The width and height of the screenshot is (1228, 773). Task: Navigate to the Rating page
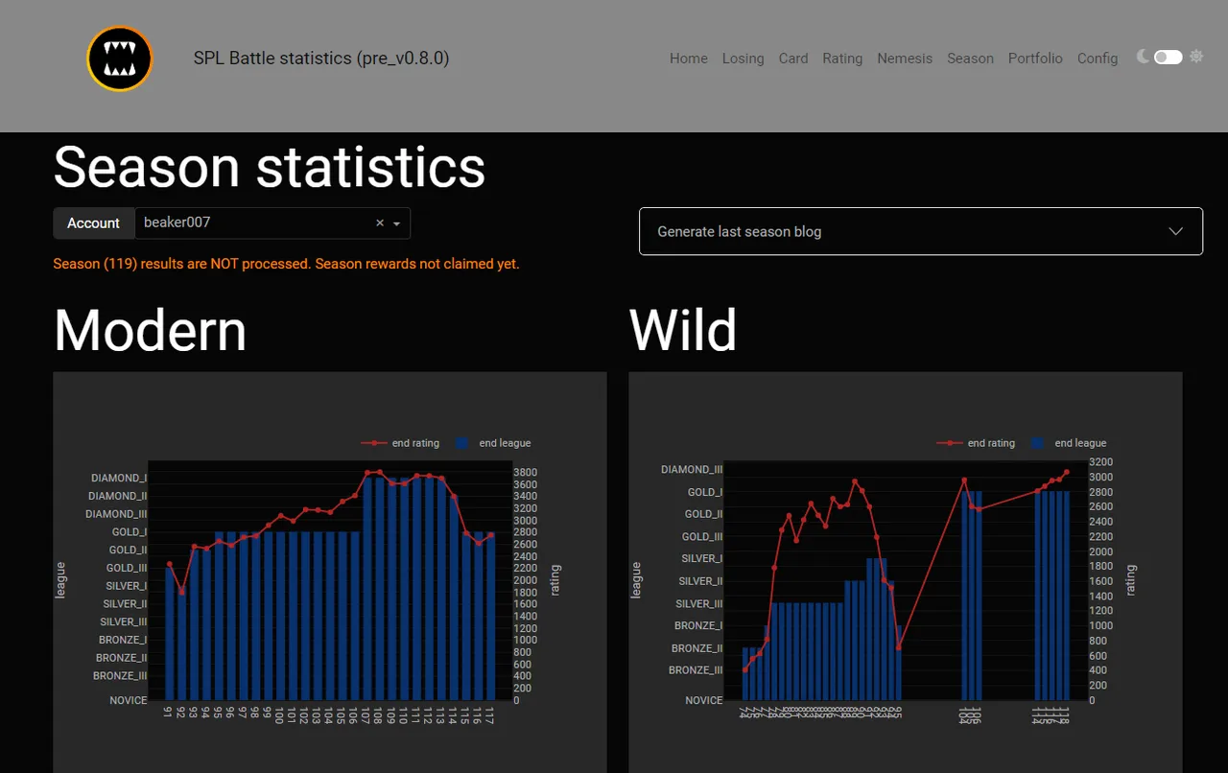point(842,59)
